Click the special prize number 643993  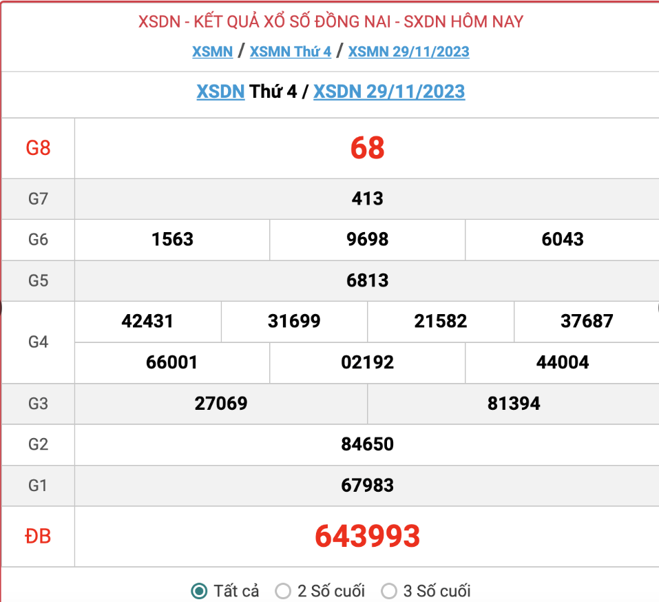[x=367, y=537]
